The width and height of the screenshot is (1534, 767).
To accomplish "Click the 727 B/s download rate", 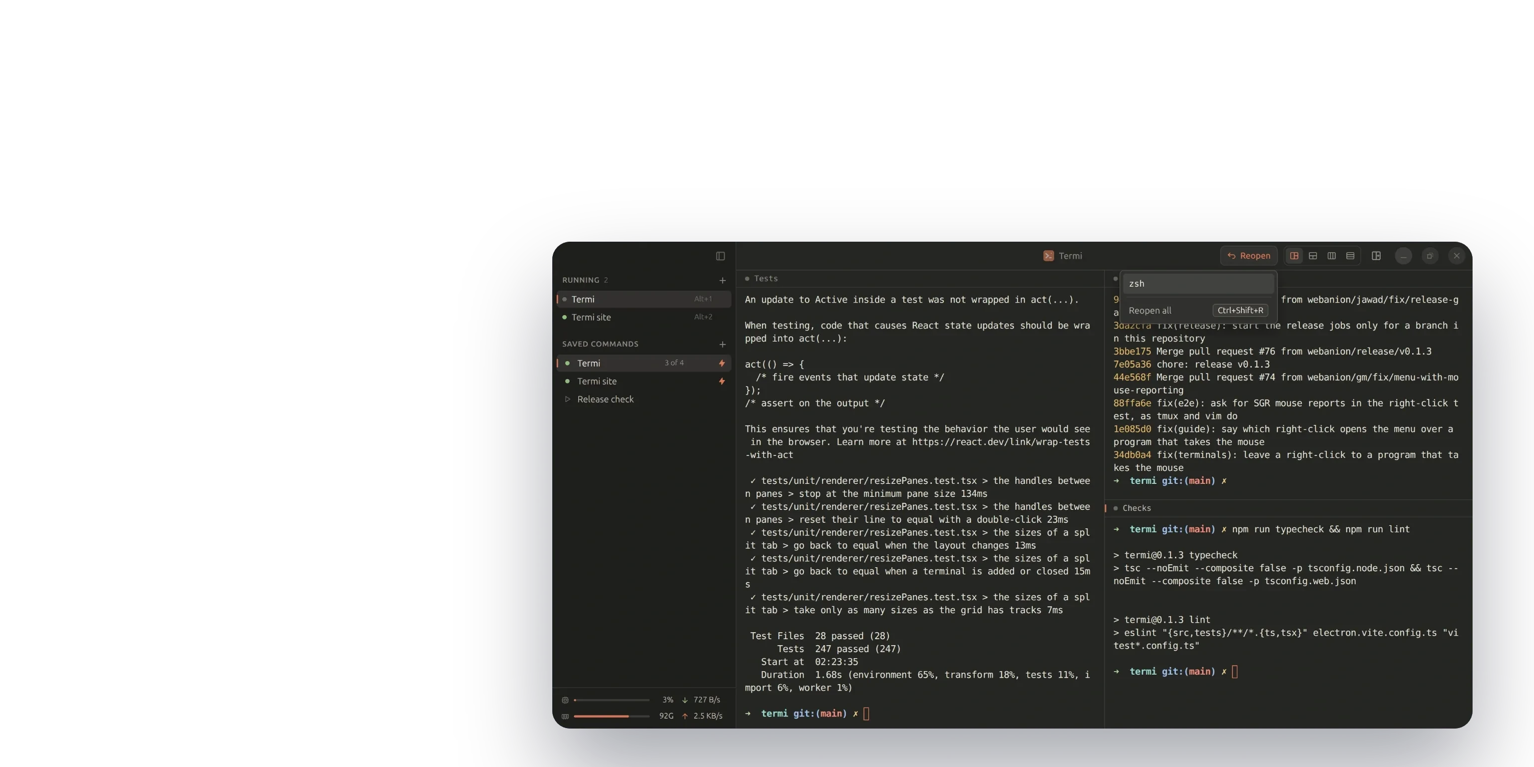I will 707,700.
